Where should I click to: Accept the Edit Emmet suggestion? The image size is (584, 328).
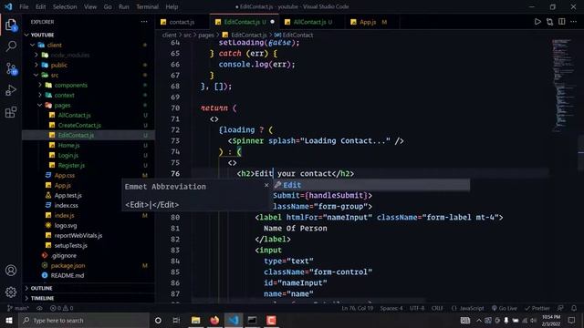click(x=370, y=185)
